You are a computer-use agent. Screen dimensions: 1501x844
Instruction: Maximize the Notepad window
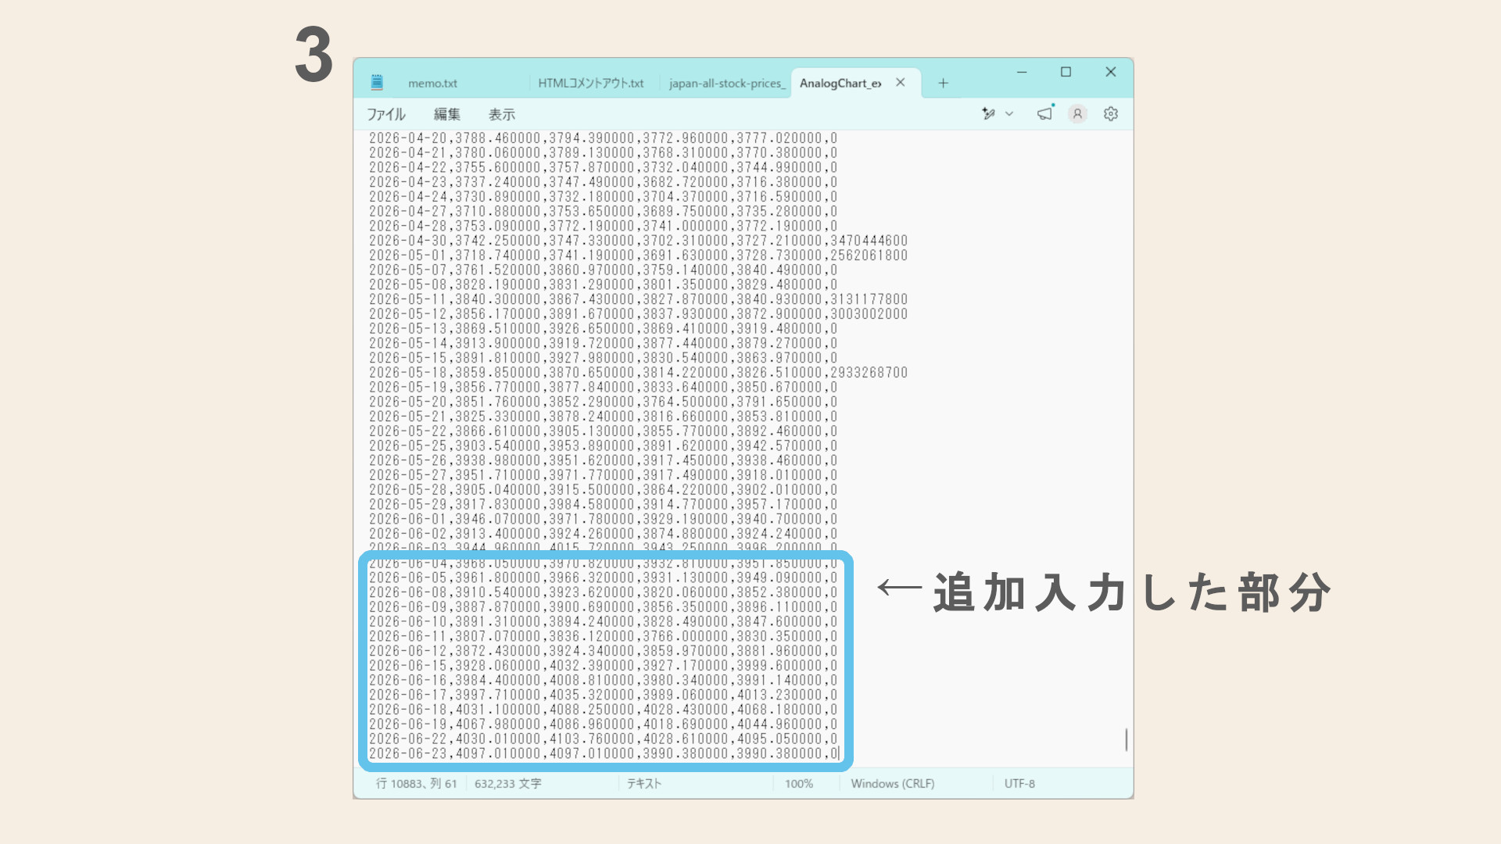(x=1066, y=72)
